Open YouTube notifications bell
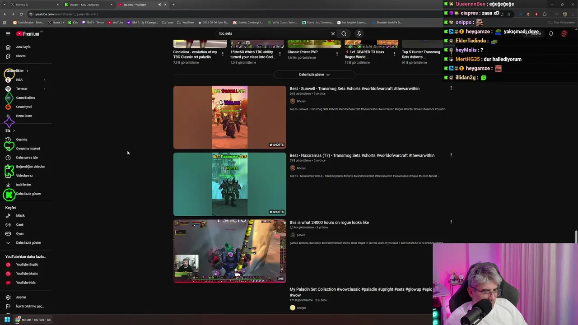 pyautogui.click(x=551, y=33)
